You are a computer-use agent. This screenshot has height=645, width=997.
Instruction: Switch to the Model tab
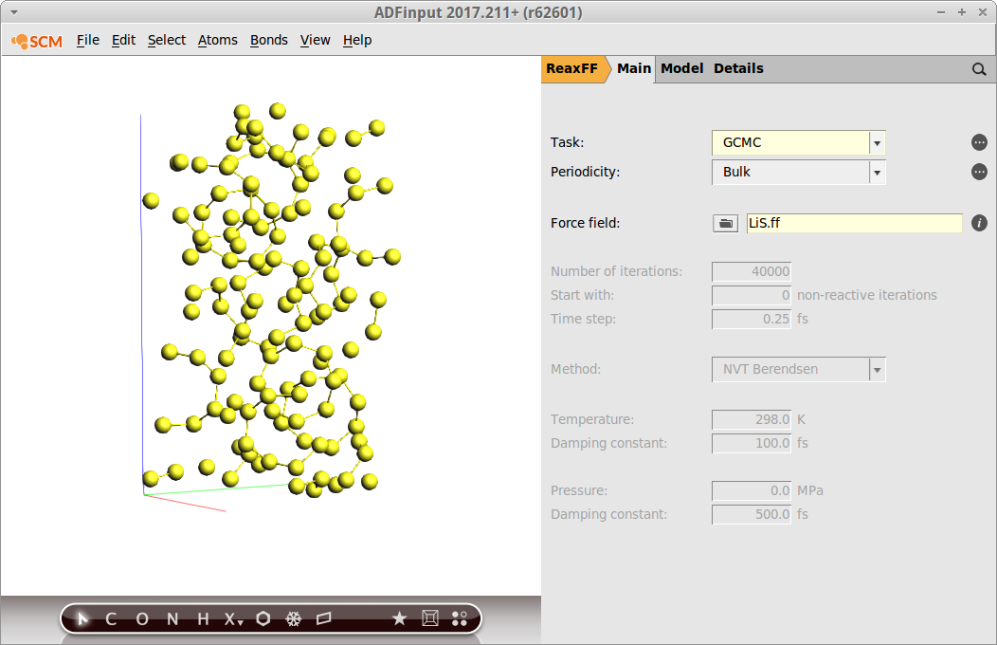(681, 68)
